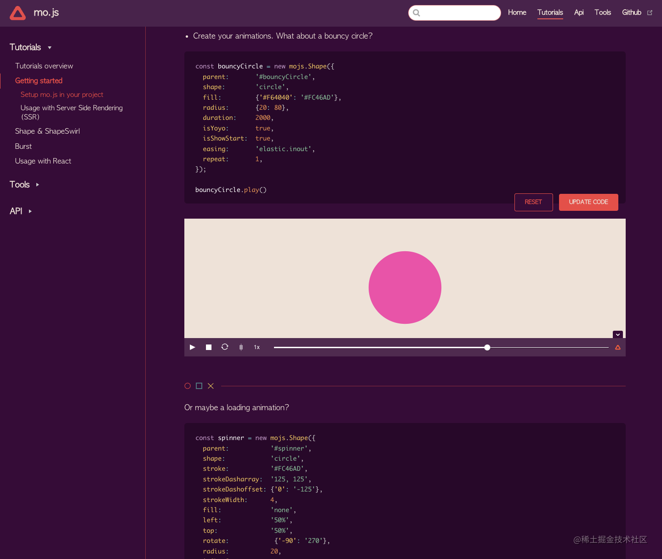This screenshot has width=662, height=559.
Task: Click the player timeline track
Action: pos(441,347)
